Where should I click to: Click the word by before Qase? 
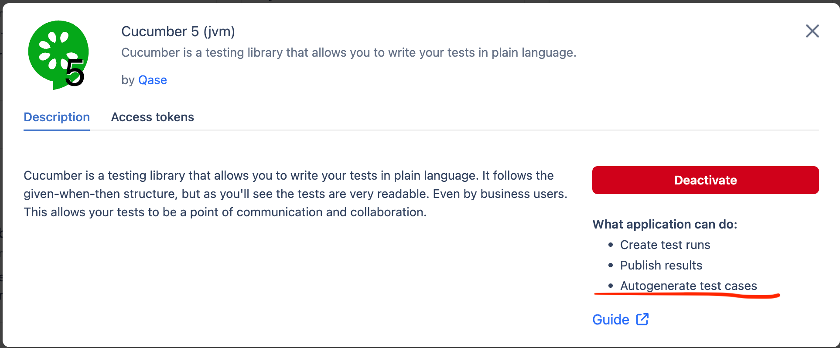[128, 80]
